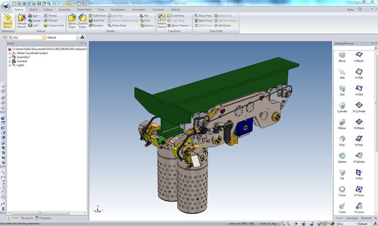Click the Move Face button
This screenshot has width=378, height=226.
pos(203,16)
